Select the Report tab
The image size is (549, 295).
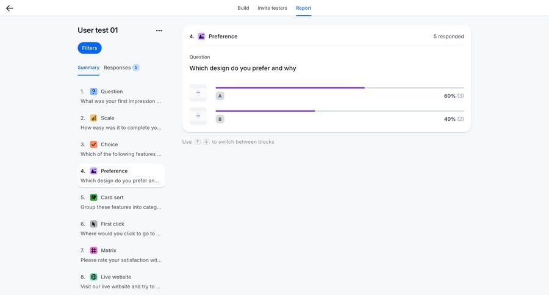point(303,8)
